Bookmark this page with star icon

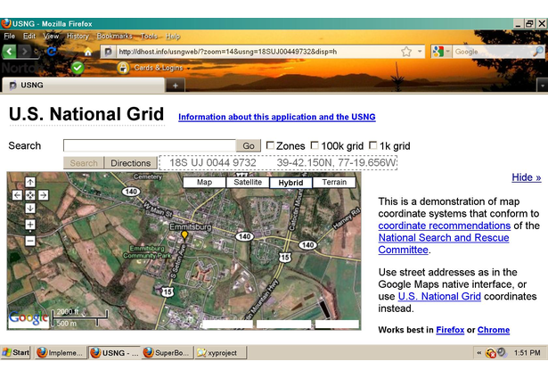pos(406,52)
